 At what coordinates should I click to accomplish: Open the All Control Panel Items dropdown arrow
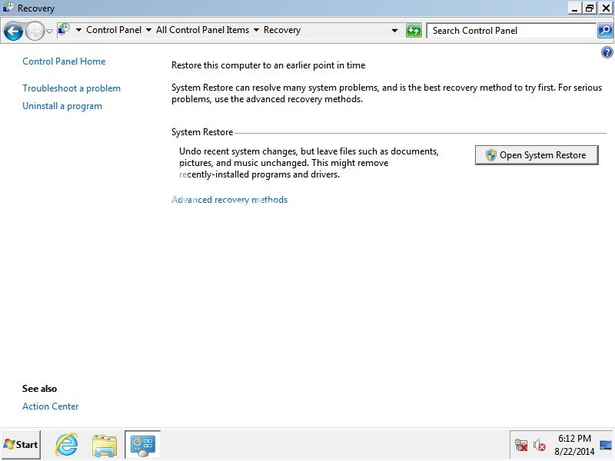coord(256,30)
